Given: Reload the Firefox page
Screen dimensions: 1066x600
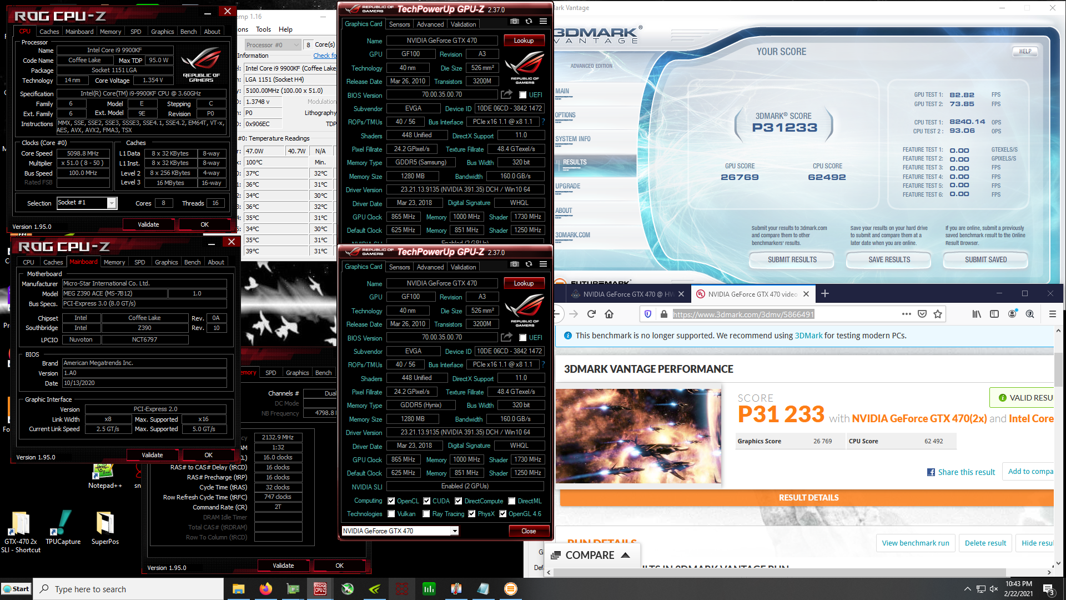Looking at the screenshot, I should pyautogui.click(x=591, y=314).
